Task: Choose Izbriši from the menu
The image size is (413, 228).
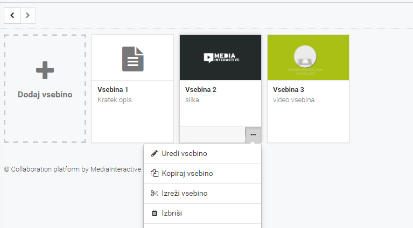Action: pyautogui.click(x=202, y=213)
